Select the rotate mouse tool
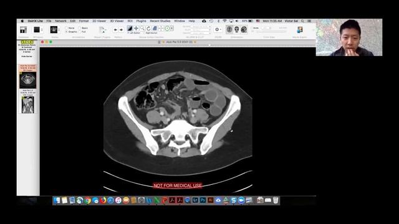 (x=148, y=28)
